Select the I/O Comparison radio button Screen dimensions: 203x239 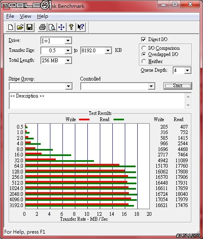tap(144, 48)
